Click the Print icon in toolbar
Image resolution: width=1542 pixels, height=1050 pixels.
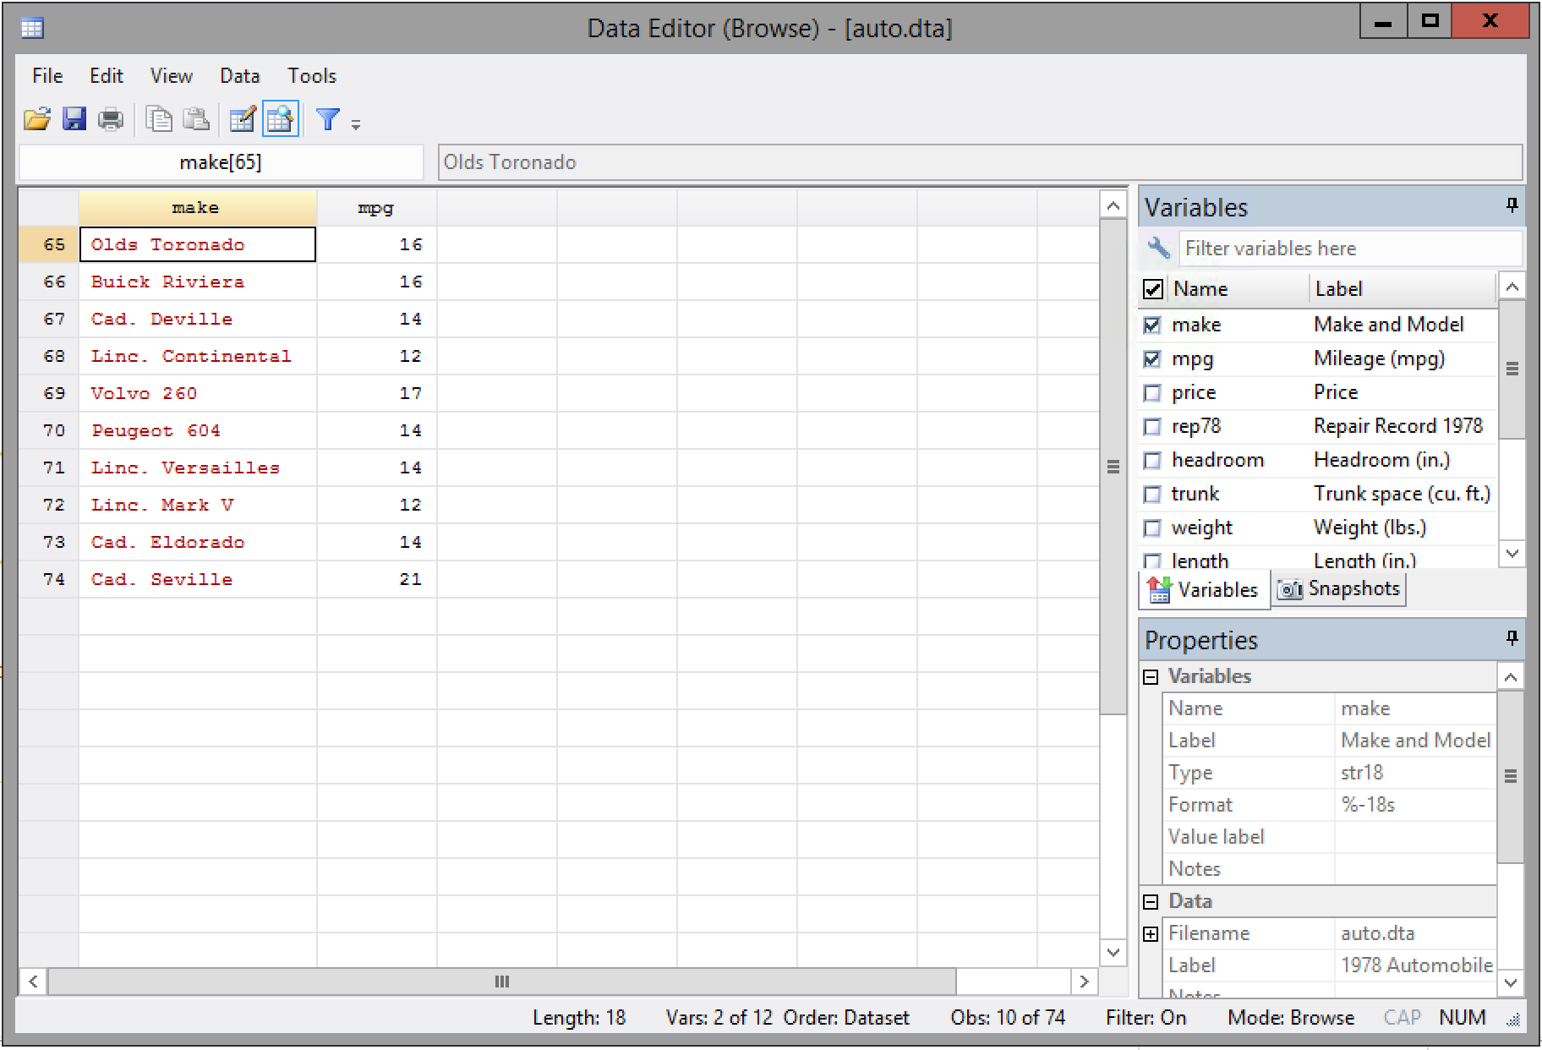111,119
